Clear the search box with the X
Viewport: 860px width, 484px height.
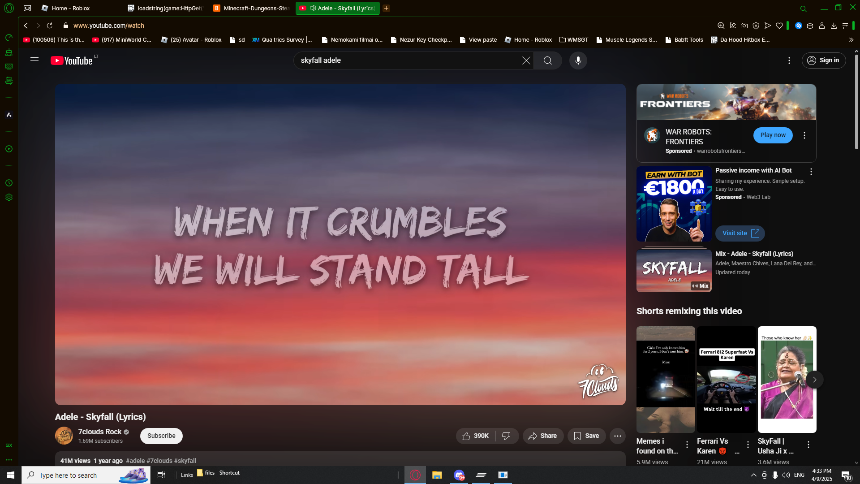pos(526,60)
